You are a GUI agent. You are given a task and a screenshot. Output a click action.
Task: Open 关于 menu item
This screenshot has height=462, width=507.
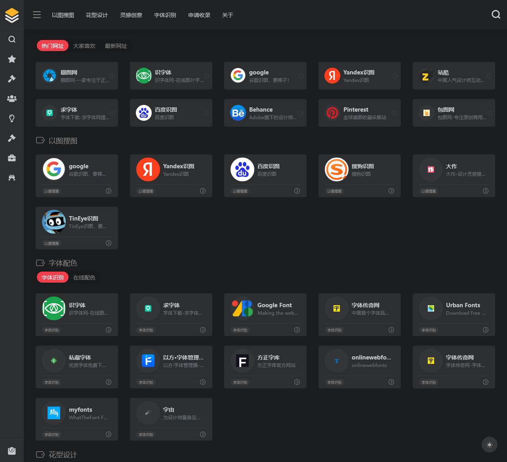(228, 15)
